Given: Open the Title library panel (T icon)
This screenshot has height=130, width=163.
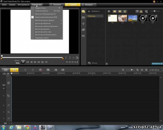Looking at the screenshot, I should pos(83,24).
